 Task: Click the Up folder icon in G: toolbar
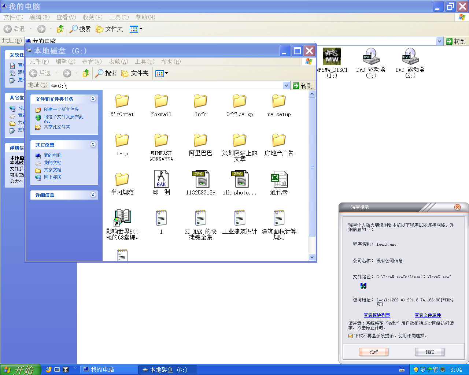tap(86, 73)
